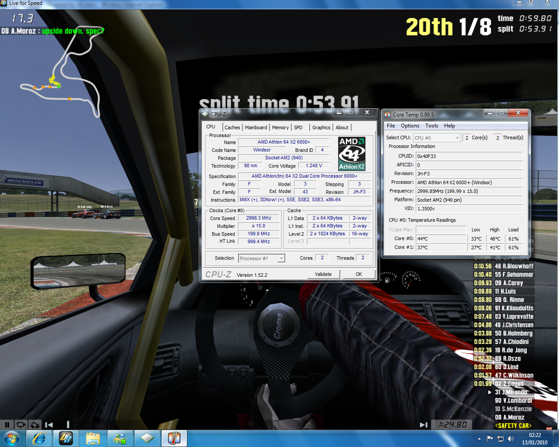Open network status tray icon
The image size is (559, 447).
500,439
